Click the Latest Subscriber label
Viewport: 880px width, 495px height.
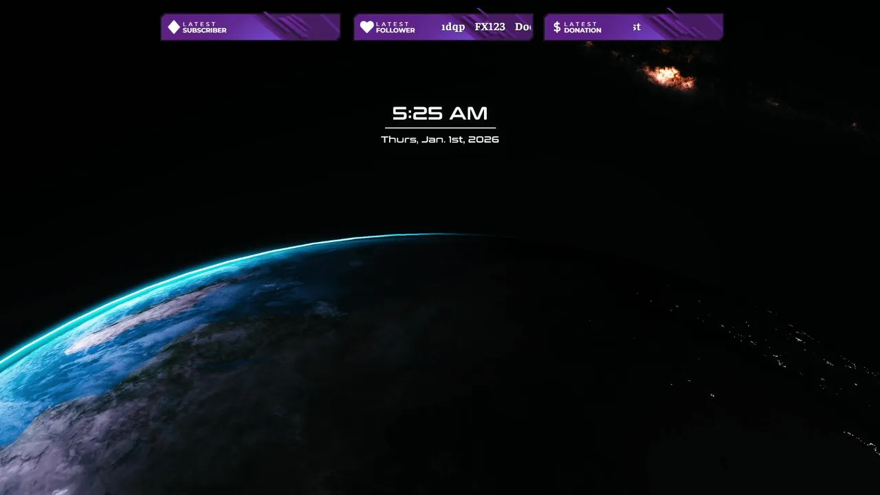[x=204, y=27]
